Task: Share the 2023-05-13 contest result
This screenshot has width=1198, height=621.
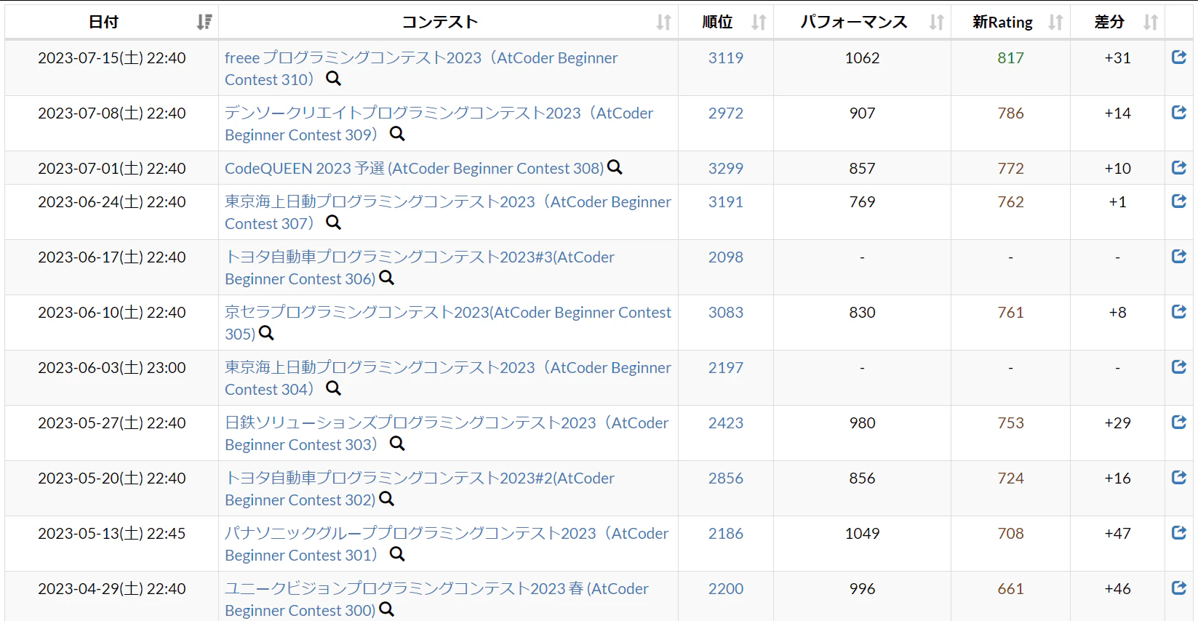Action: click(1179, 533)
